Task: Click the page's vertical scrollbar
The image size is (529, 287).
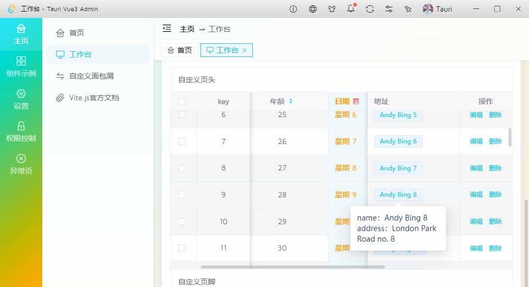Action: [x=526, y=242]
